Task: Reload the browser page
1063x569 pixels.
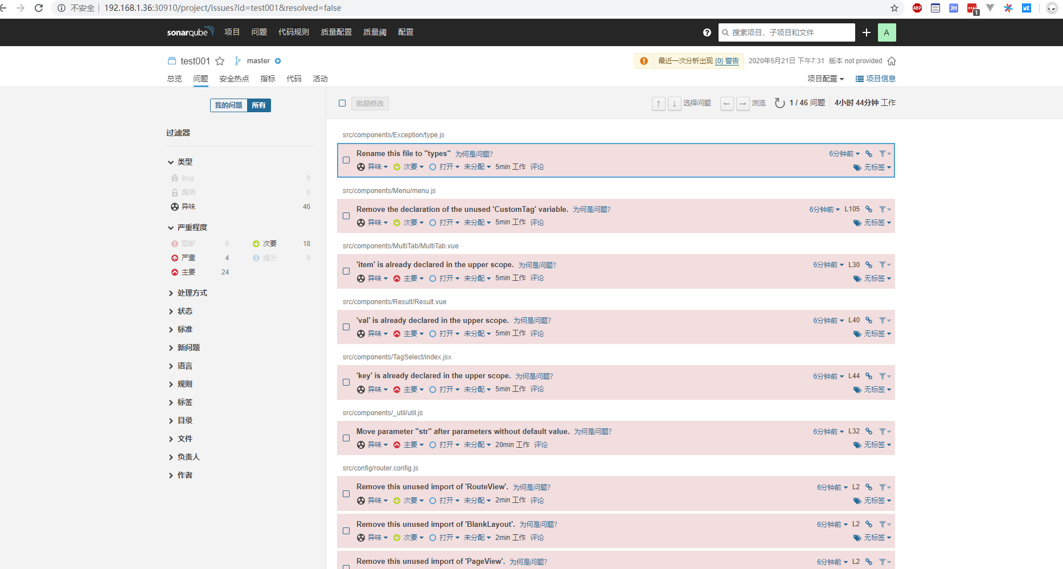Action: pos(39,8)
